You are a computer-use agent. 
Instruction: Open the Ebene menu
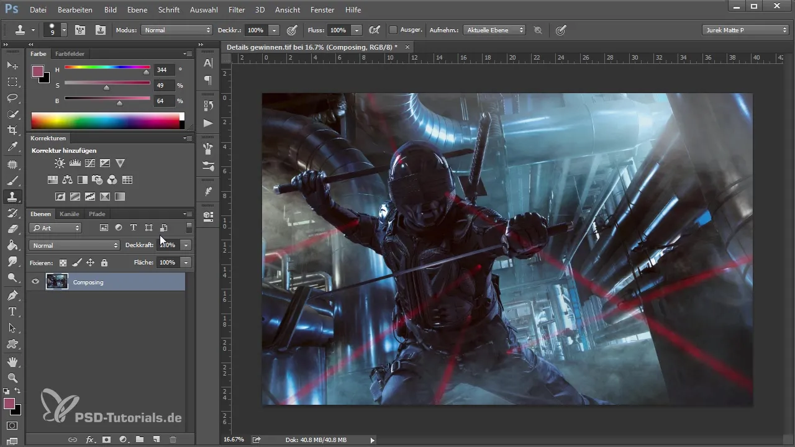click(x=137, y=10)
